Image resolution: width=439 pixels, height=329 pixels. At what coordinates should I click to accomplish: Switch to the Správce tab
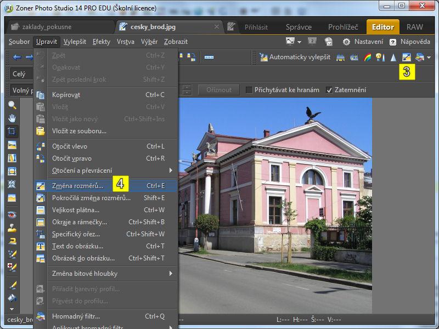point(299,27)
